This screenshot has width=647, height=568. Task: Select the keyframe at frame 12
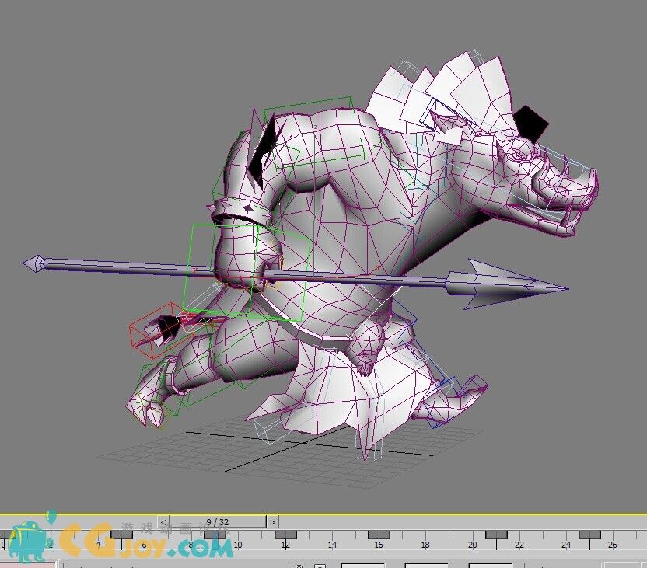point(285,535)
